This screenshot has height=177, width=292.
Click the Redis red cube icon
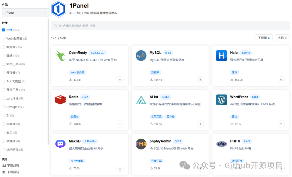60,100
